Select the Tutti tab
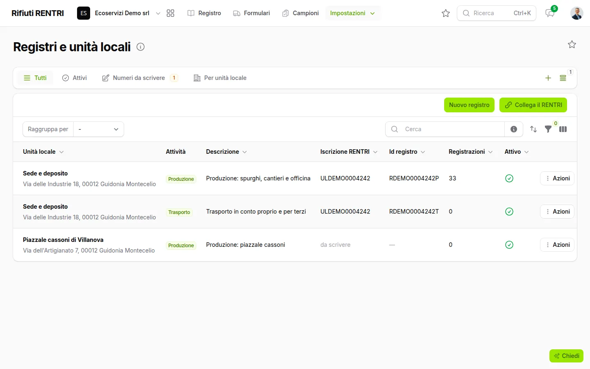This screenshot has width=590, height=369. click(35, 78)
